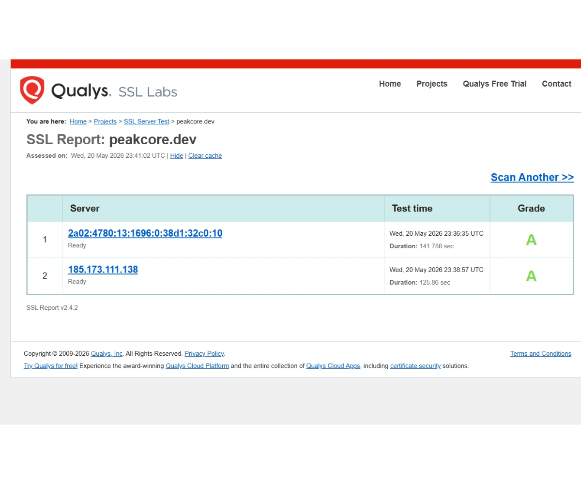Click the Hide link next to assessment date
The image size is (581, 484).
pos(177,155)
